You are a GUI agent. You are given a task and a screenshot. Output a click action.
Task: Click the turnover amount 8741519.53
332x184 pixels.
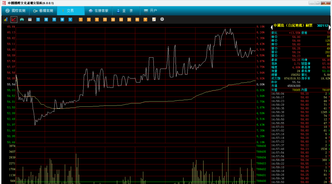point(292,79)
